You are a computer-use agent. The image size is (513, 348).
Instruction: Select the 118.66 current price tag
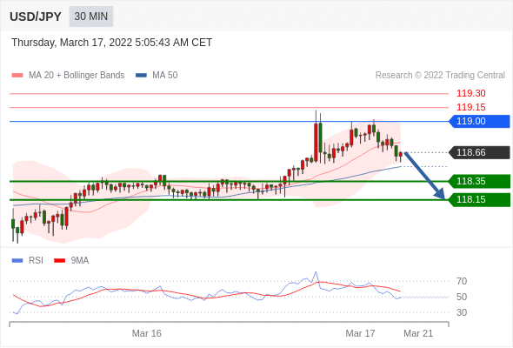[x=479, y=152]
